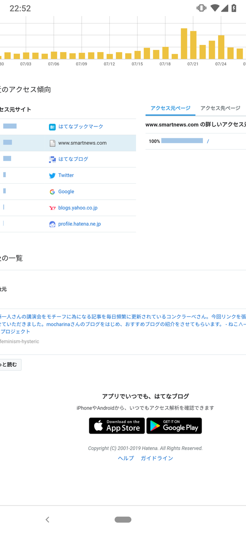
Task: Open blogs.yahoo.co.jp referrer link
Action: [x=78, y=208]
